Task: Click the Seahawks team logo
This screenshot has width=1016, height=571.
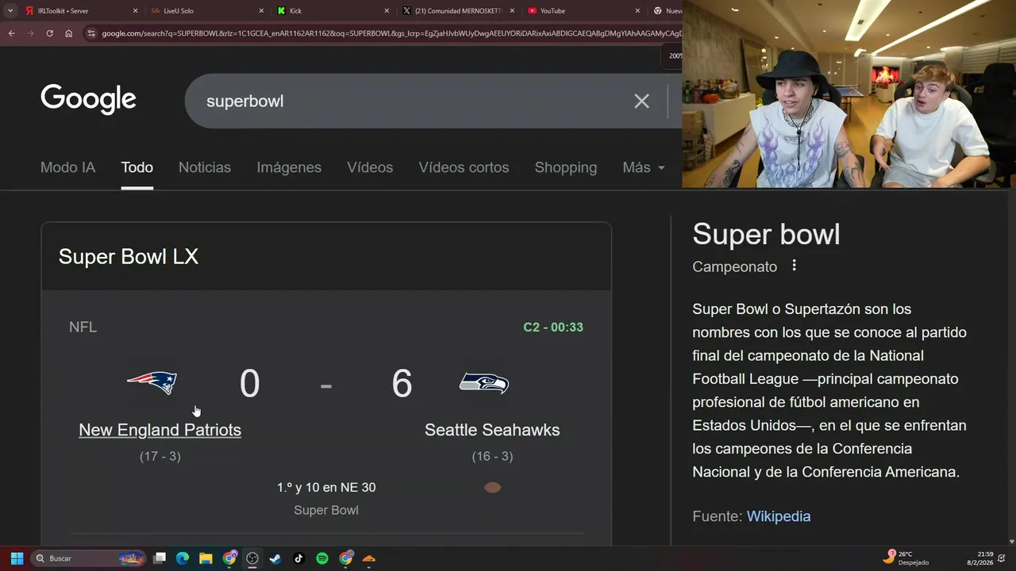Action: click(484, 383)
